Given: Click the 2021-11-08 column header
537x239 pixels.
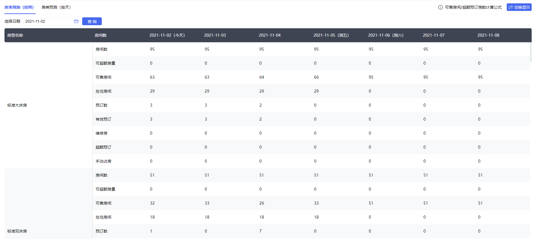Looking at the screenshot, I should [488, 35].
